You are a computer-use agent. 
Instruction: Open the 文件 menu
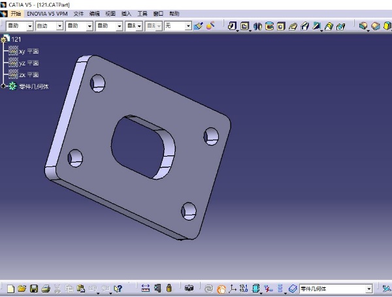click(x=78, y=13)
